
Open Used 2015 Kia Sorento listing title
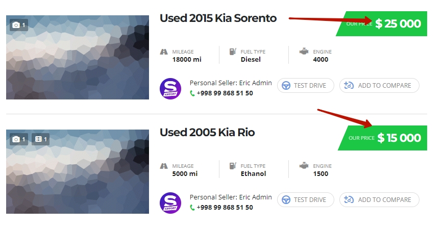pos(218,18)
